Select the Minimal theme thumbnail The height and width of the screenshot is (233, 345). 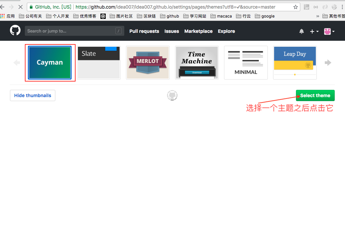[246, 63]
